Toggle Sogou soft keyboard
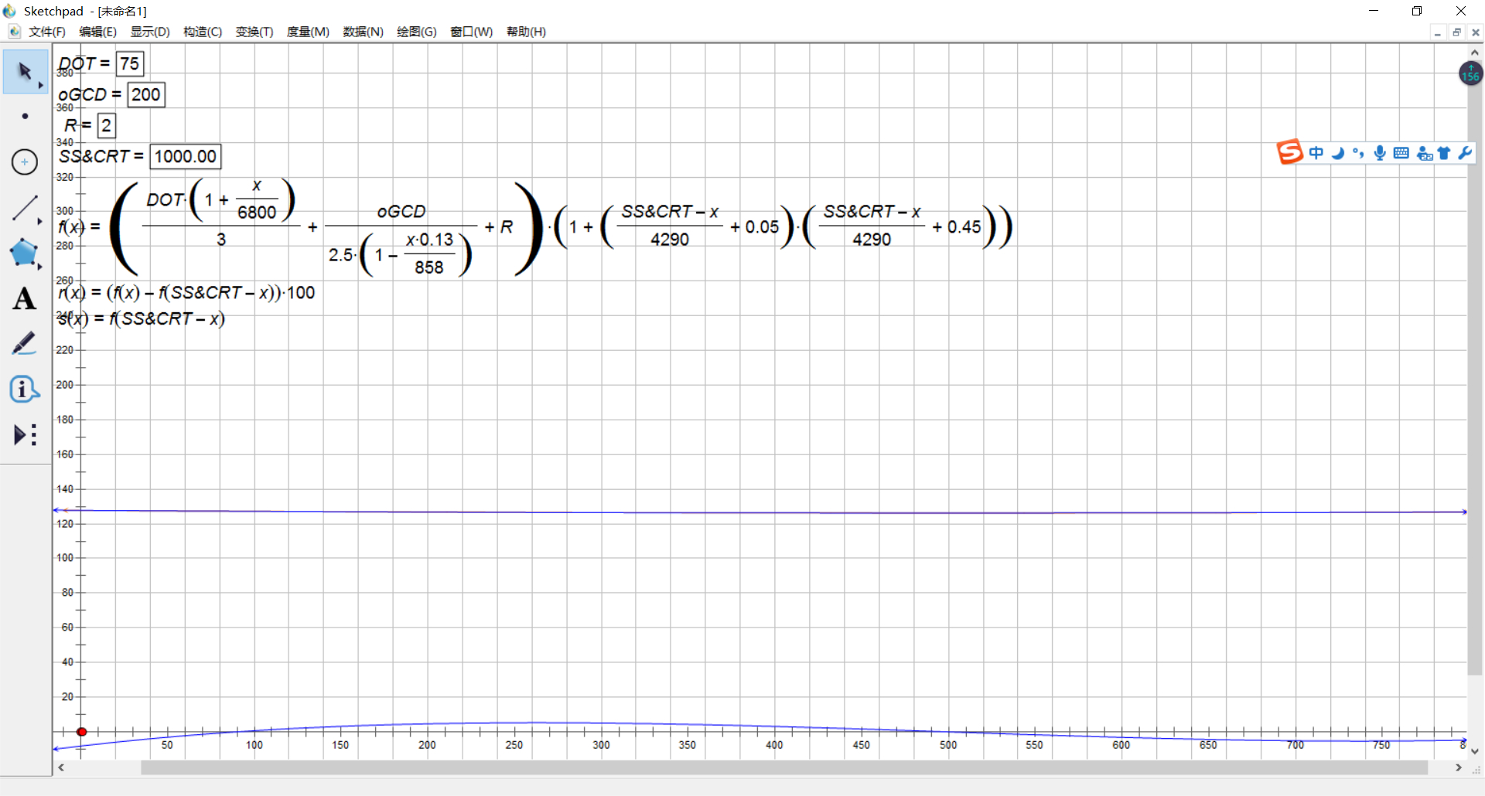This screenshot has width=1485, height=796. [1401, 153]
